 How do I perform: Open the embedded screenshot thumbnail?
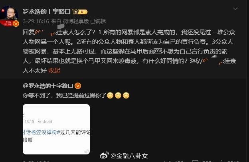56,129
